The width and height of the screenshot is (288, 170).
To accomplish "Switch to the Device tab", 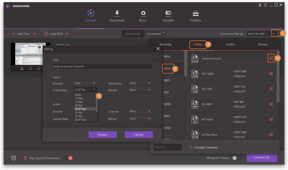I will tap(263, 44).
